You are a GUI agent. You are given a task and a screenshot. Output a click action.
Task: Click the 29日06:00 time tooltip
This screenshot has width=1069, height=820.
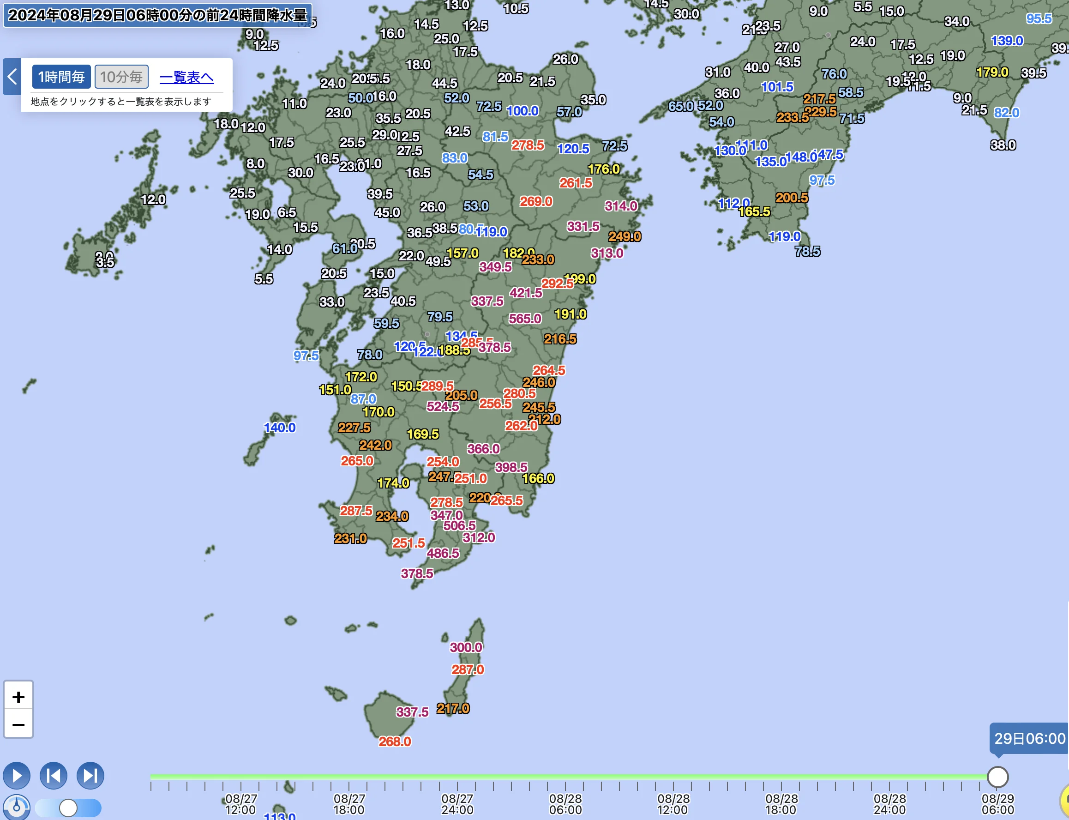1029,738
